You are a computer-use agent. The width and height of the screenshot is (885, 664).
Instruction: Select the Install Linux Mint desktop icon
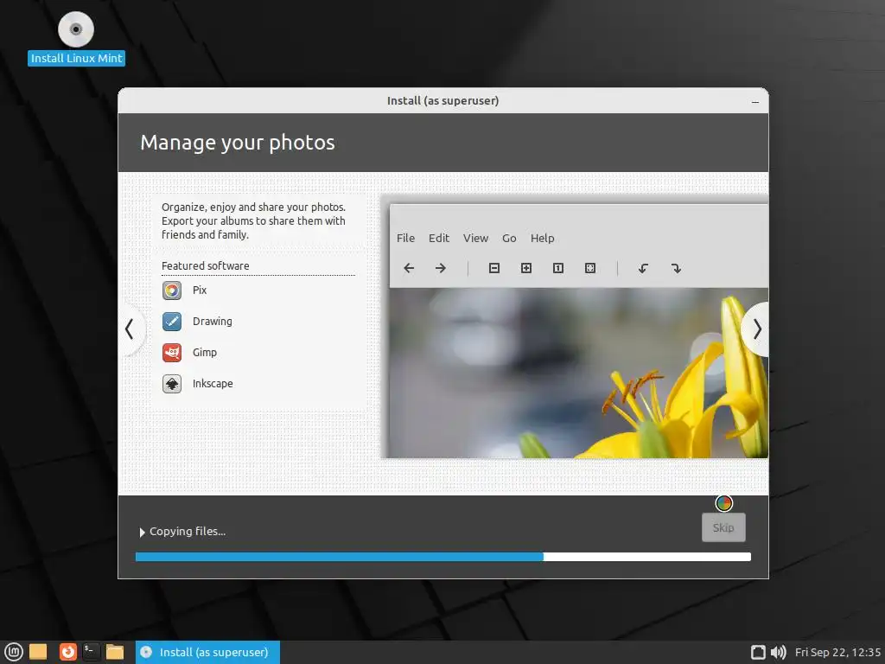[x=76, y=38]
